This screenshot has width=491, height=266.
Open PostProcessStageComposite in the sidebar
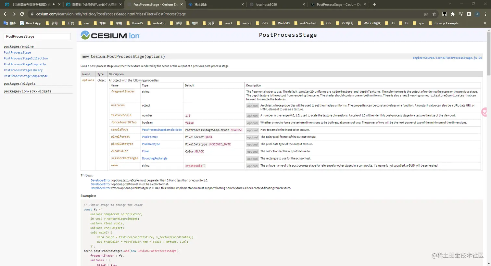[x=25, y=64]
